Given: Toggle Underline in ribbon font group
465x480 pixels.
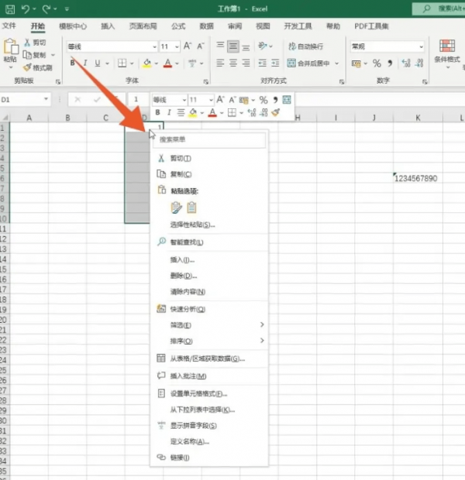Looking at the screenshot, I should click(x=98, y=63).
